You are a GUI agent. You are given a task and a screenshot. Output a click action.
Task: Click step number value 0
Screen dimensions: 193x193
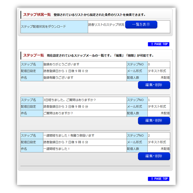pyautogui.click(x=149, y=64)
